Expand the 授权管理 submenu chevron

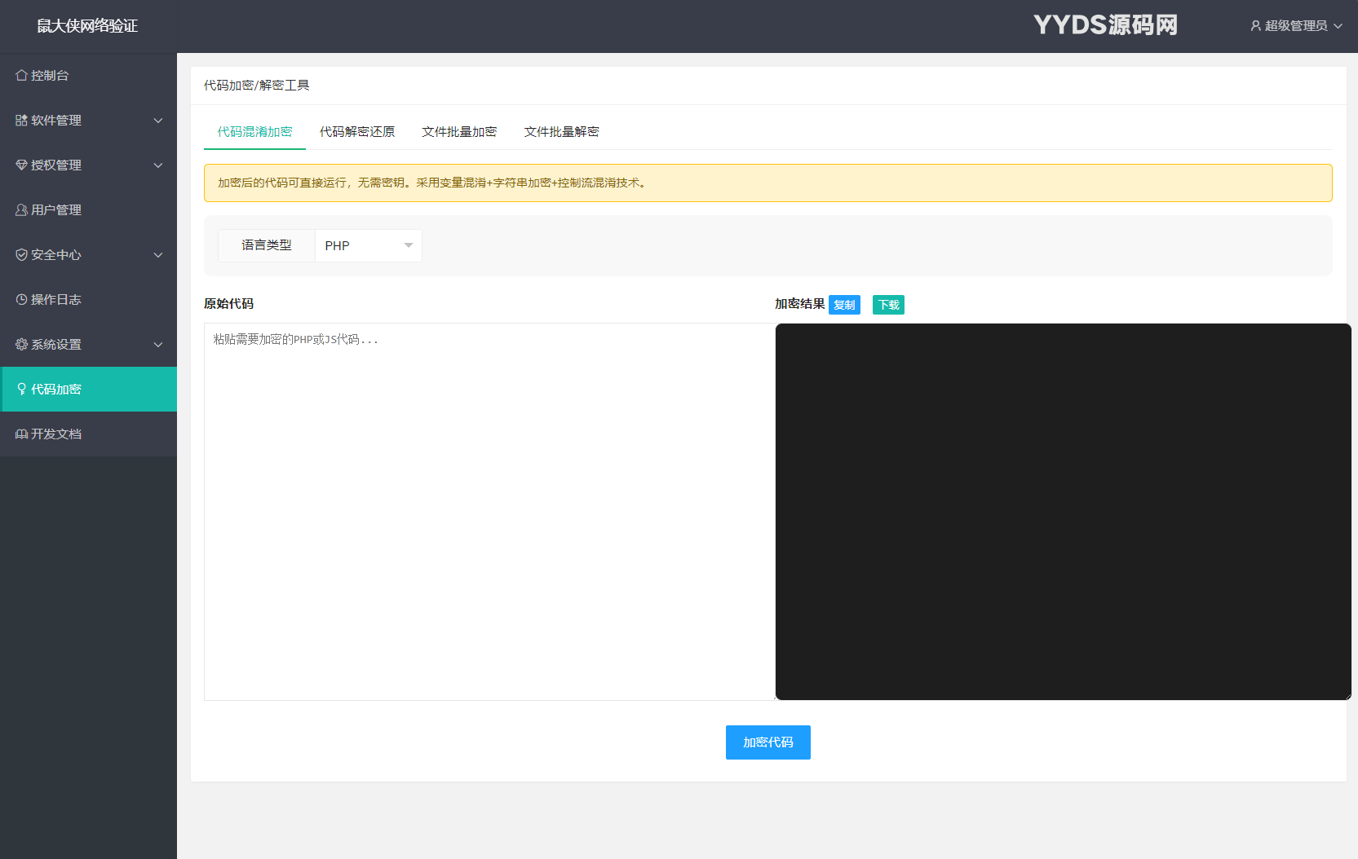click(158, 165)
